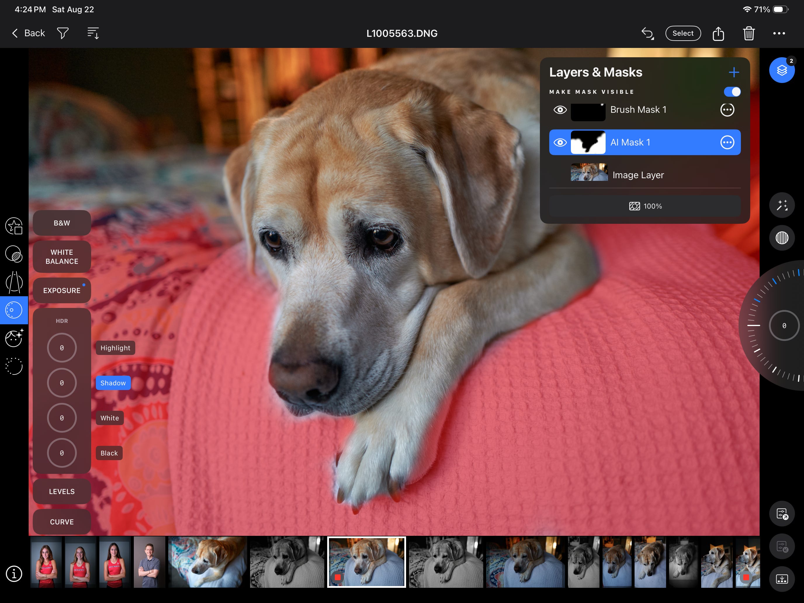Viewport: 804px width, 603px height.
Task: Select the White label
Action: click(x=110, y=418)
